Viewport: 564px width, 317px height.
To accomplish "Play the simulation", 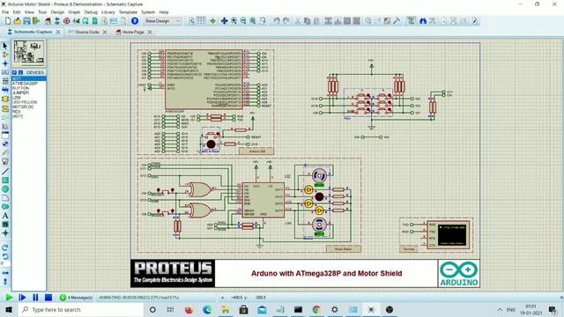I will tap(9, 298).
